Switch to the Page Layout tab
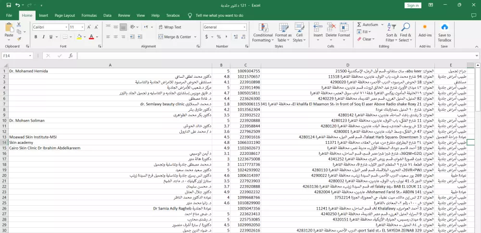Screen dimensions: 481x233 point(65,15)
